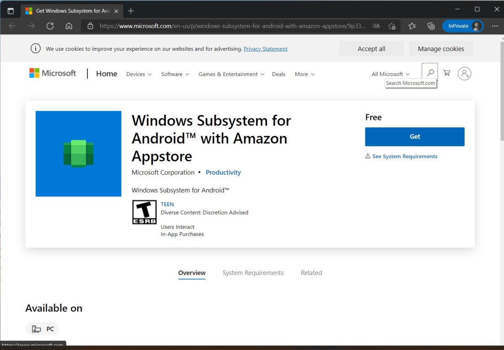Click the cookie notice info icon
Screen dimensions: 504x350
click(36, 49)
